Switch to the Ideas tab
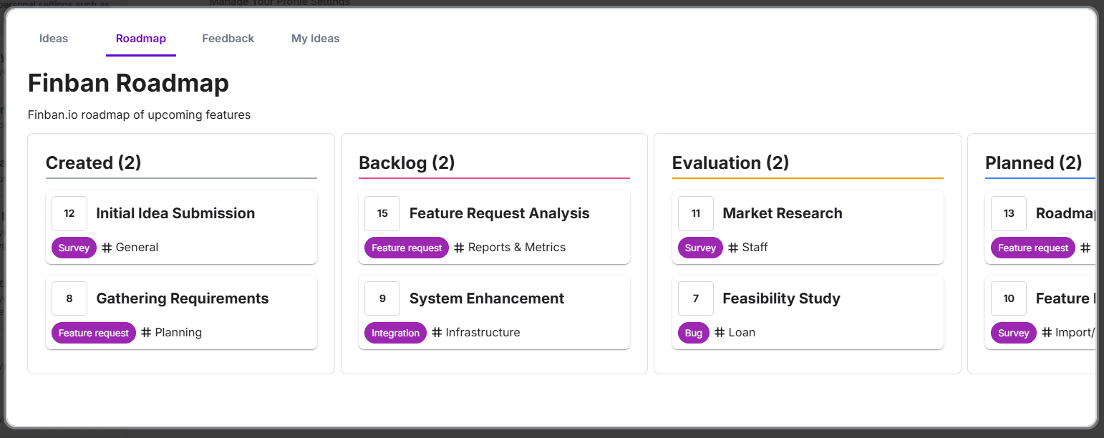1104x438 pixels. (x=54, y=39)
